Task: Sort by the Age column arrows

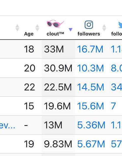Action: (x=37, y=28)
